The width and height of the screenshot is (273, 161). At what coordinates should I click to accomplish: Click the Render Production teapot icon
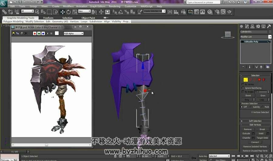point(230,12)
